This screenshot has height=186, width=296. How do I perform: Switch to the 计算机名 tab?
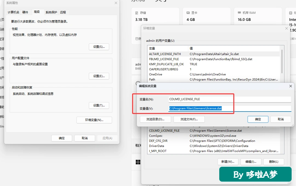tap(13, 12)
